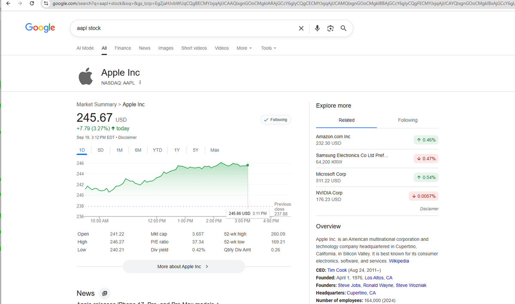Open the Wikipedia link
This screenshot has height=304, width=515.
(x=399, y=261)
